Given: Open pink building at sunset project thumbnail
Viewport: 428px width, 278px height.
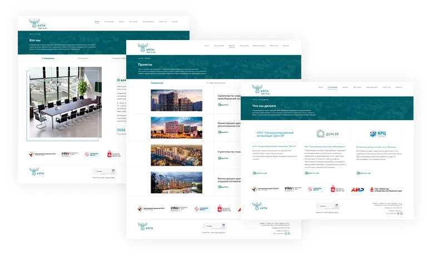Looking at the screenshot, I should pos(177,128).
